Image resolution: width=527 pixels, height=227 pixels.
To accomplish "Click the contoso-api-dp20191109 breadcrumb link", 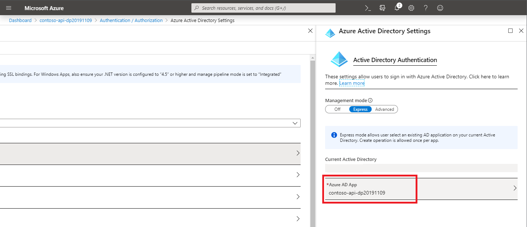I will tap(66, 20).
